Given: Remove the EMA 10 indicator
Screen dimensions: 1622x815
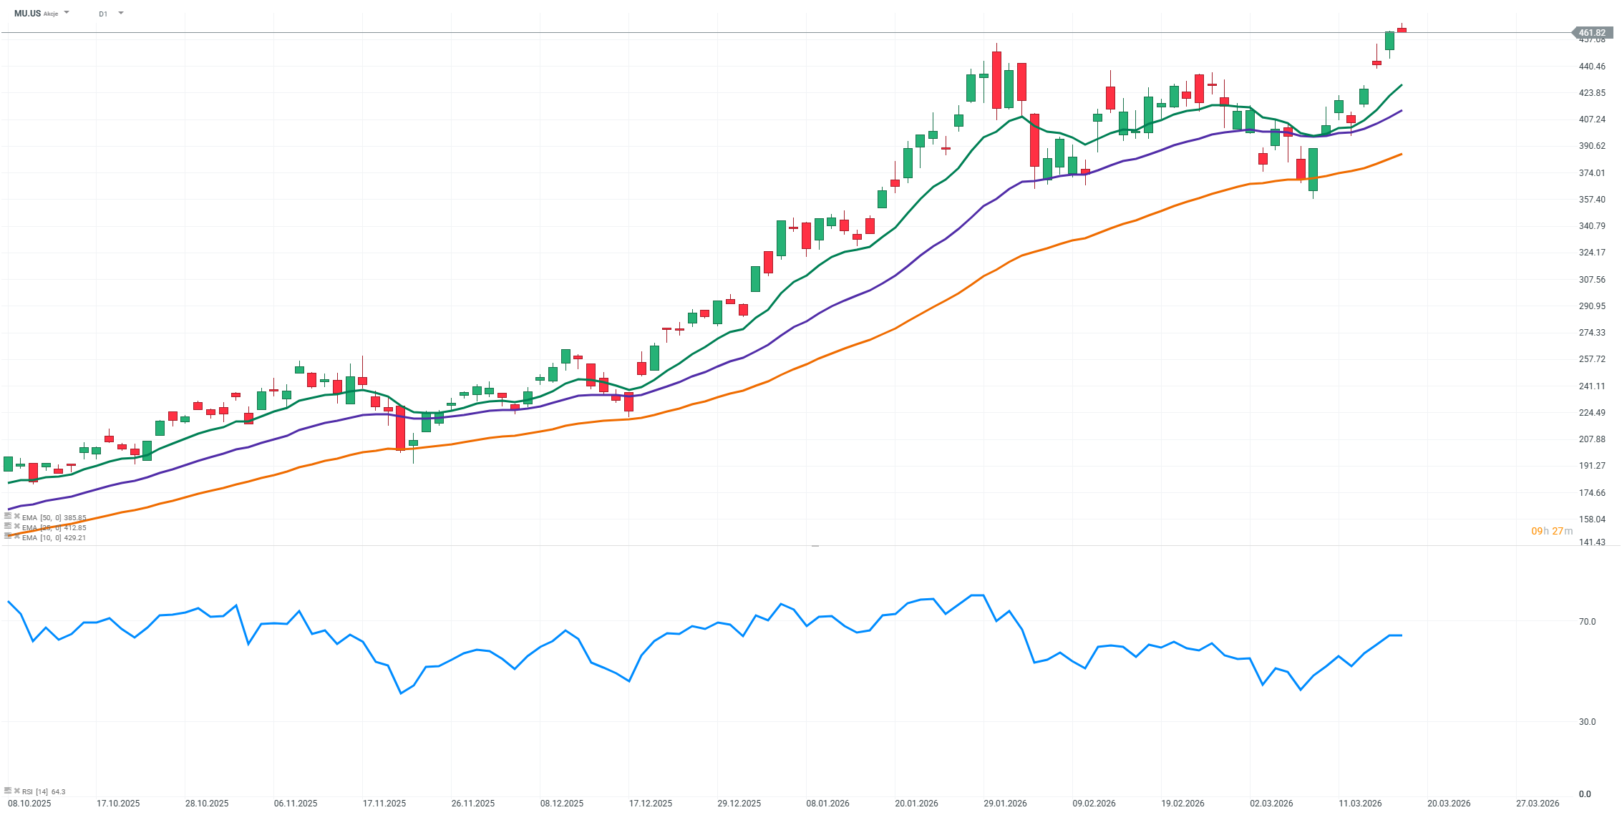Looking at the screenshot, I should (x=16, y=536).
